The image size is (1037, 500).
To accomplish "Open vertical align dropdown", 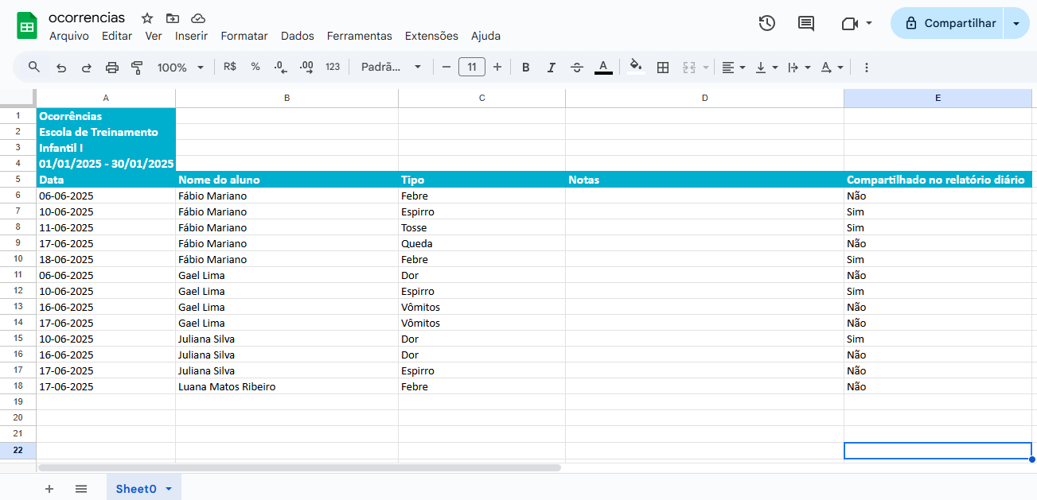I will [x=766, y=68].
